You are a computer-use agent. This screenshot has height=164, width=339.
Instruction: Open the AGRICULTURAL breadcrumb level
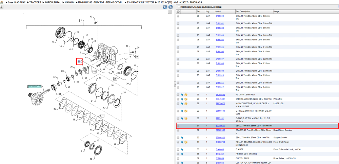pos(53,2)
